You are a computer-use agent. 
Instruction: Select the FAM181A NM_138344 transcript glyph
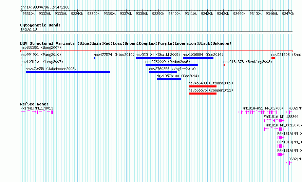(x=274, y=121)
